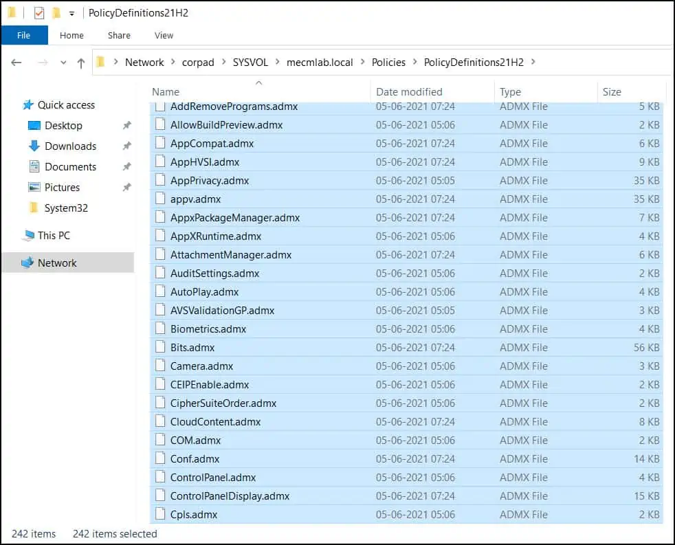This screenshot has width=675, height=545.
Task: Click the file icon of AuditSettings.admx
Action: tap(160, 272)
